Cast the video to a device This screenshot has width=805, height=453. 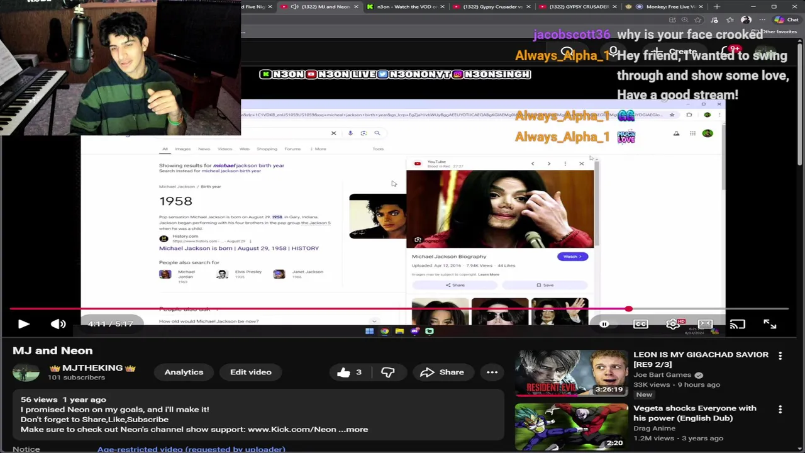click(737, 324)
